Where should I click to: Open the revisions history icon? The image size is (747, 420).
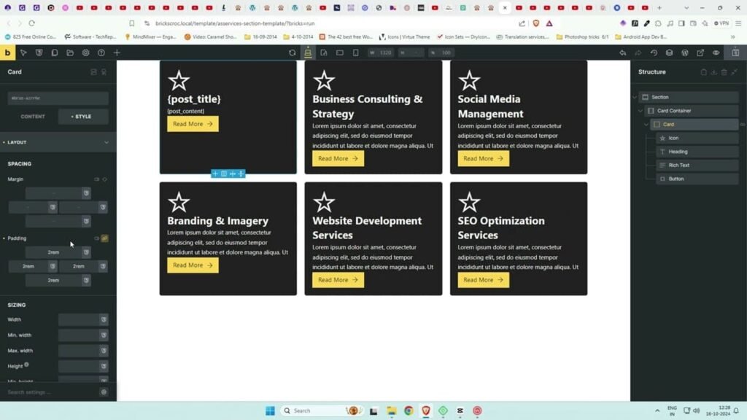(654, 52)
